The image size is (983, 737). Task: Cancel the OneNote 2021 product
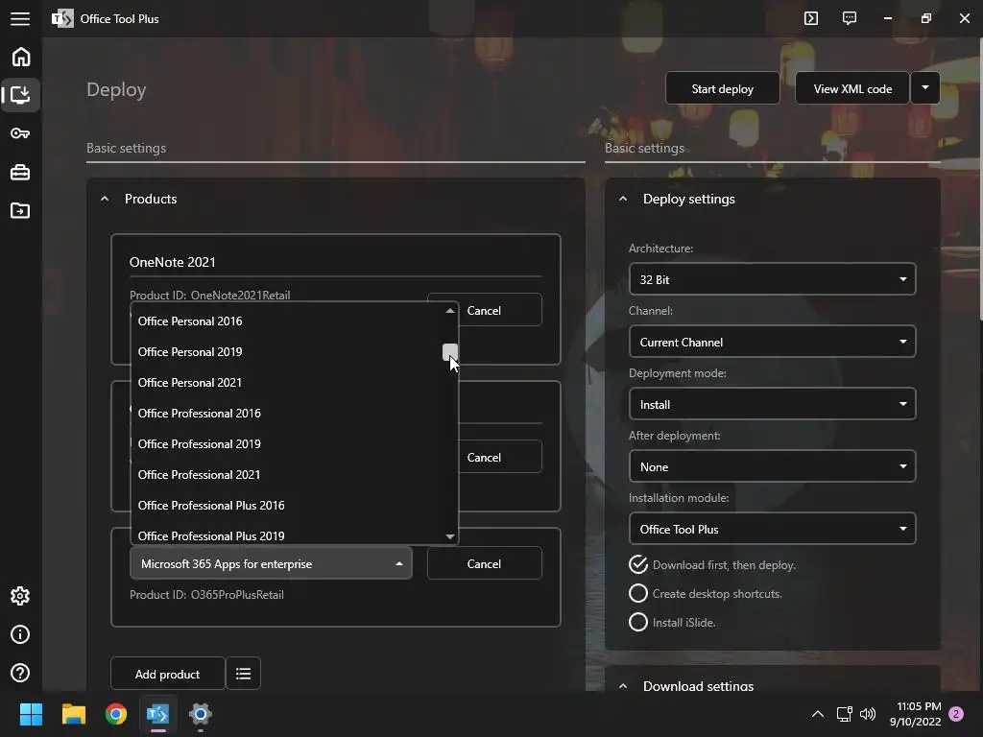coord(499,310)
